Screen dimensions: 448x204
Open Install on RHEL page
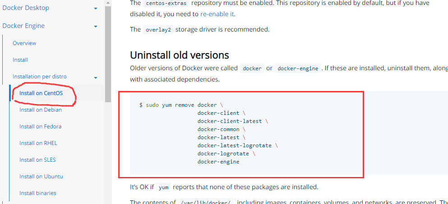tap(38, 143)
